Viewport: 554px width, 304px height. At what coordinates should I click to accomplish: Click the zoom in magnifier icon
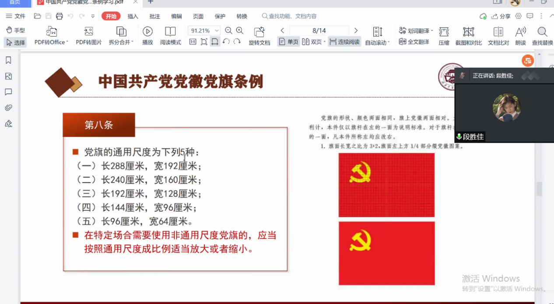pos(239,31)
